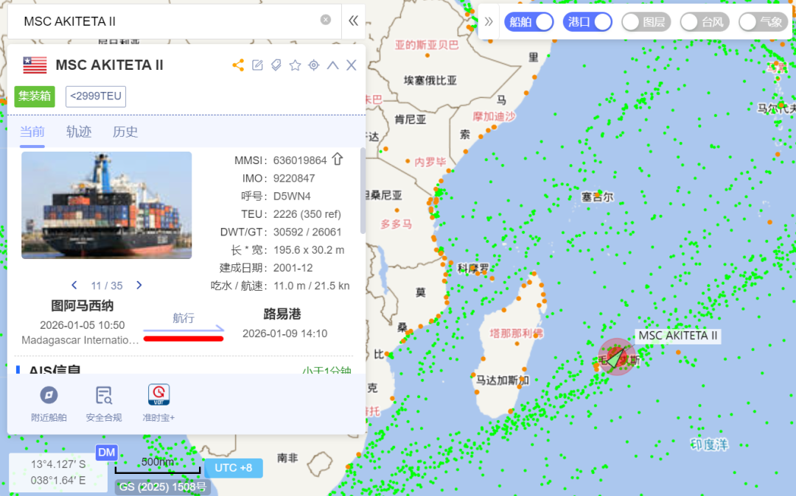This screenshot has height=496, width=796.
Task: Turn off the 港口 ports toggle
Action: pyautogui.click(x=587, y=21)
